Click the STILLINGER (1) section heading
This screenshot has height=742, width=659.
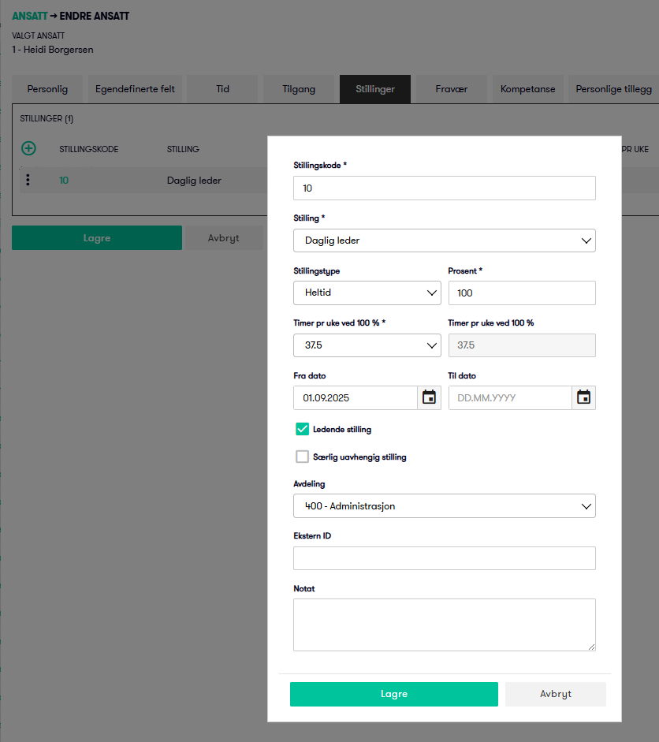47,118
